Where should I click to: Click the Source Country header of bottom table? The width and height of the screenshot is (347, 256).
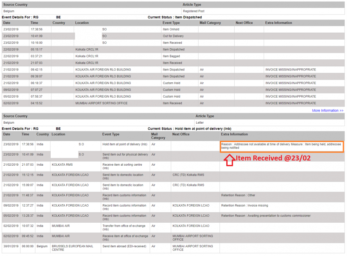point(15,116)
